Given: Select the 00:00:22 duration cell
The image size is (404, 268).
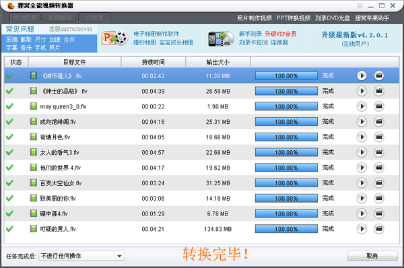Looking at the screenshot, I should coord(153,106).
